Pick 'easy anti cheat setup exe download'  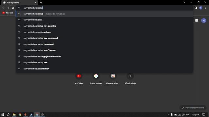(104, 38)
